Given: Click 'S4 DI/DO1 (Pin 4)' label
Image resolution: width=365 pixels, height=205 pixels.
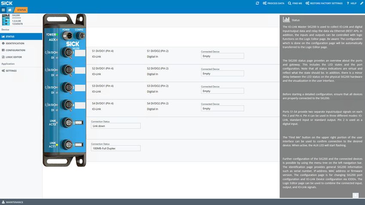Looking at the screenshot, I should pyautogui.click(x=103, y=103).
